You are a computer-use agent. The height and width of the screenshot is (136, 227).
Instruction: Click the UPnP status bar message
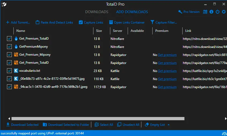42,133
